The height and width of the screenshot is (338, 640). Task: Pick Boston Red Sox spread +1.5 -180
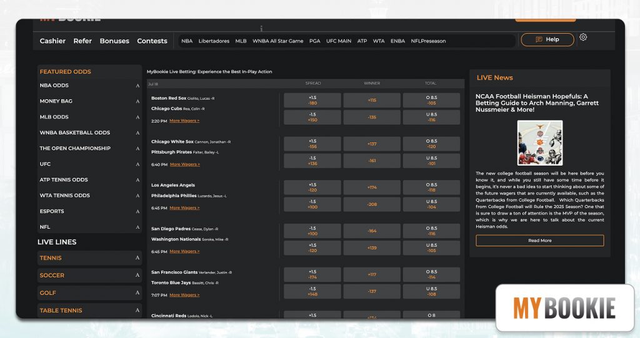tap(312, 100)
